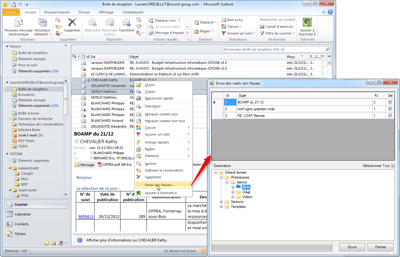Screen dimensions: 400x257
Task: Switch to the Dossier ribbon tab
Action: pyautogui.click(x=84, y=12)
